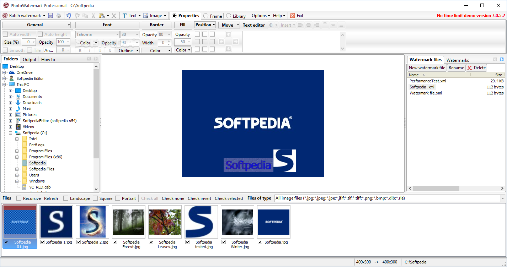This screenshot has width=507, height=267.
Task: Align text left in Text editor
Action: click(300, 25)
